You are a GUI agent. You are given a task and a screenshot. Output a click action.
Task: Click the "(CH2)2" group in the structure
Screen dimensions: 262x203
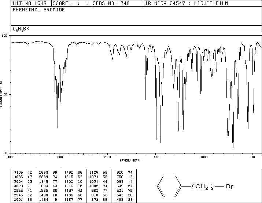[x=203, y=187]
